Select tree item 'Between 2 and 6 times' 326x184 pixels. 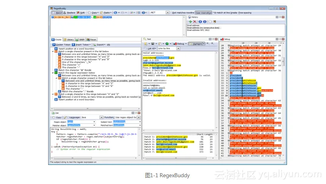[x=101, y=97]
